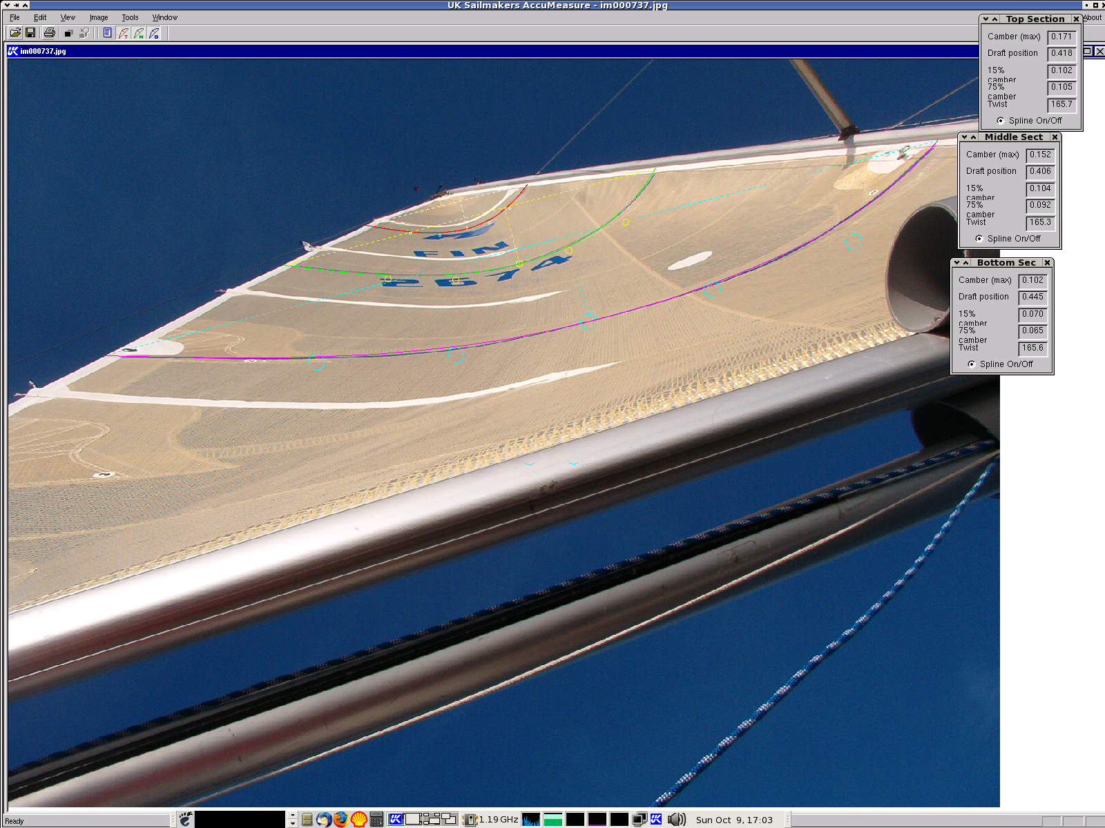Open the View menu

68,18
